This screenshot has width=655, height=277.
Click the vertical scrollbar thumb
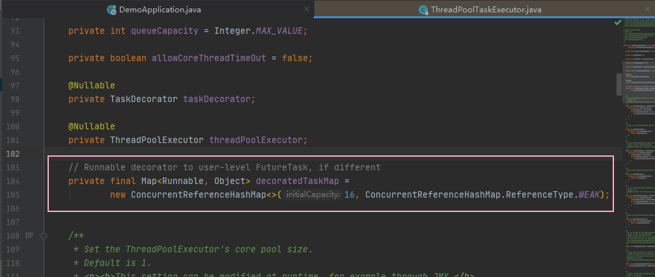click(x=619, y=85)
